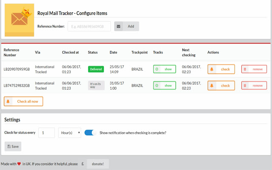Click the Checked at column header
Image resolution: width=272 pixels, height=170 pixels.
[71, 52]
